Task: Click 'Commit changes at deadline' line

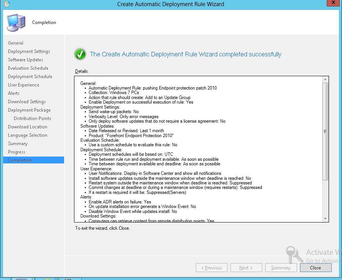Action: point(175,187)
